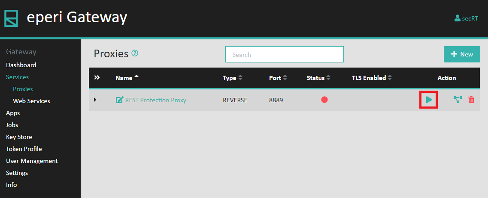This screenshot has height=198, width=488.
Task: Open the Apps menu item
Action: click(x=13, y=113)
